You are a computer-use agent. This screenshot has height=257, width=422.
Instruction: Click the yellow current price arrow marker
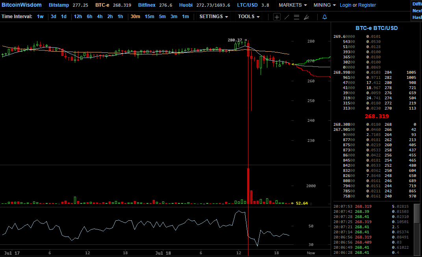(x=292, y=64)
